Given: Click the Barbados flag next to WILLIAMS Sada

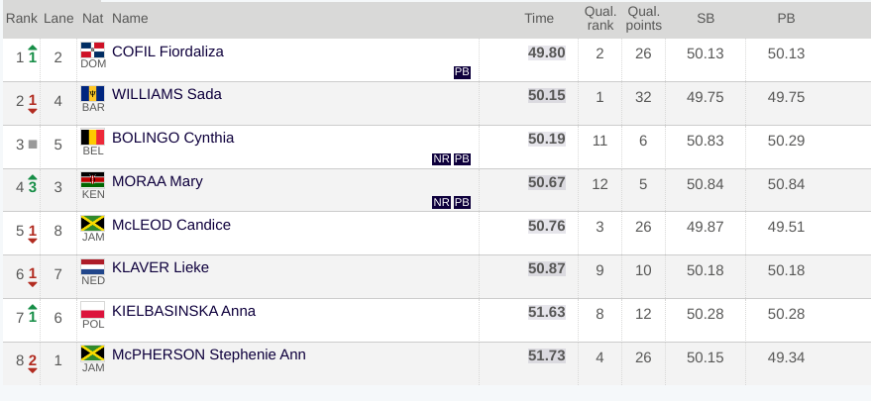Looking at the screenshot, I should (93, 94).
